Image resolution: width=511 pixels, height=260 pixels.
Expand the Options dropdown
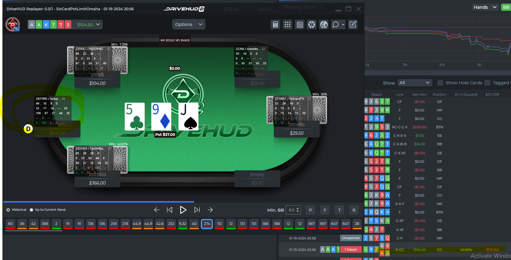click(189, 24)
